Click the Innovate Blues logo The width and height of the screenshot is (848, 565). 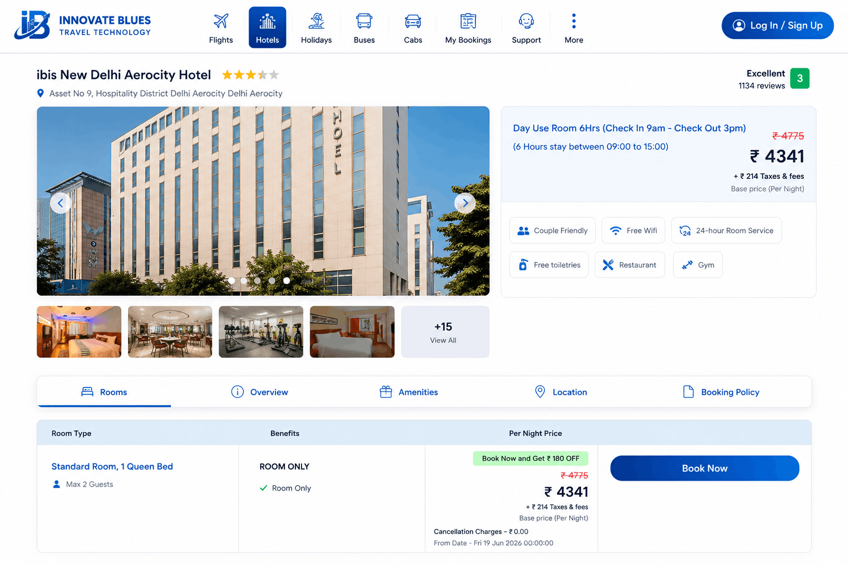(x=83, y=25)
